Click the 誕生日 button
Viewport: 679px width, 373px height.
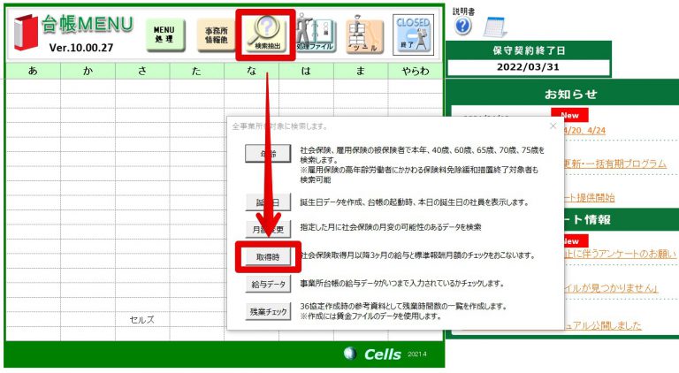(x=268, y=202)
